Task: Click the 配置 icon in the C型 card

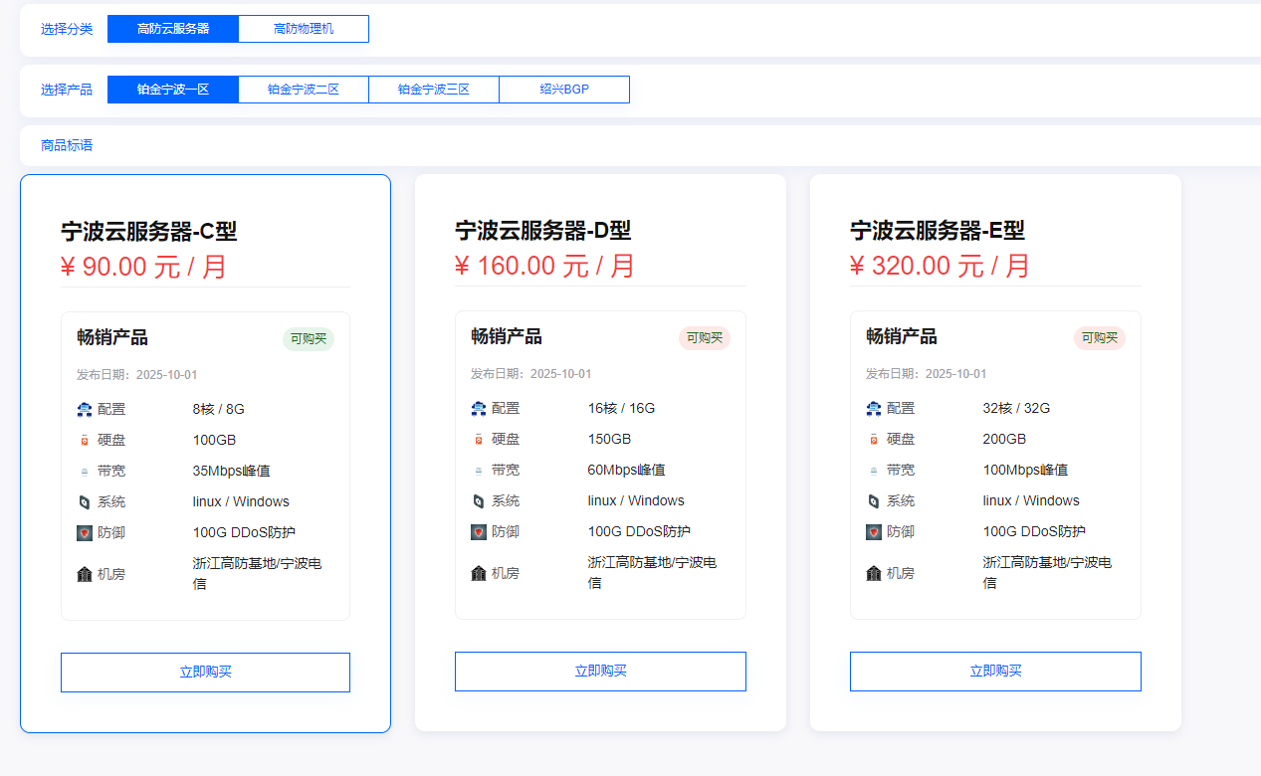Action: point(85,409)
